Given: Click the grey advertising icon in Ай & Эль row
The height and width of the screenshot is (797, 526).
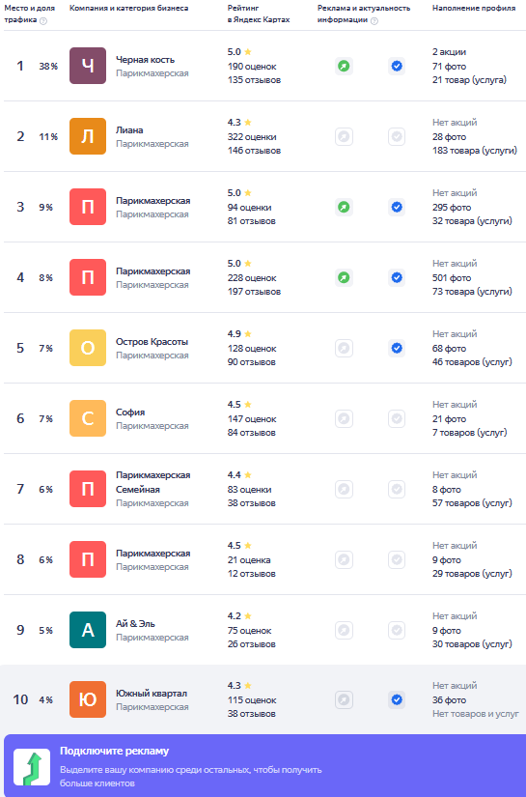Looking at the screenshot, I should click(x=344, y=630).
